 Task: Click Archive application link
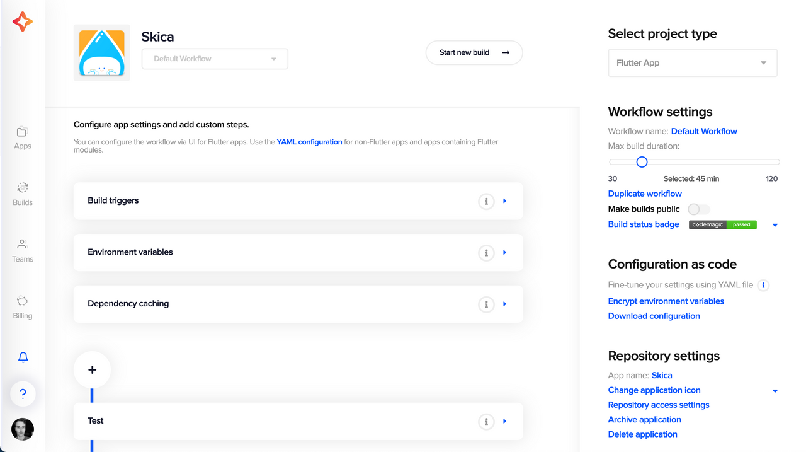point(644,419)
